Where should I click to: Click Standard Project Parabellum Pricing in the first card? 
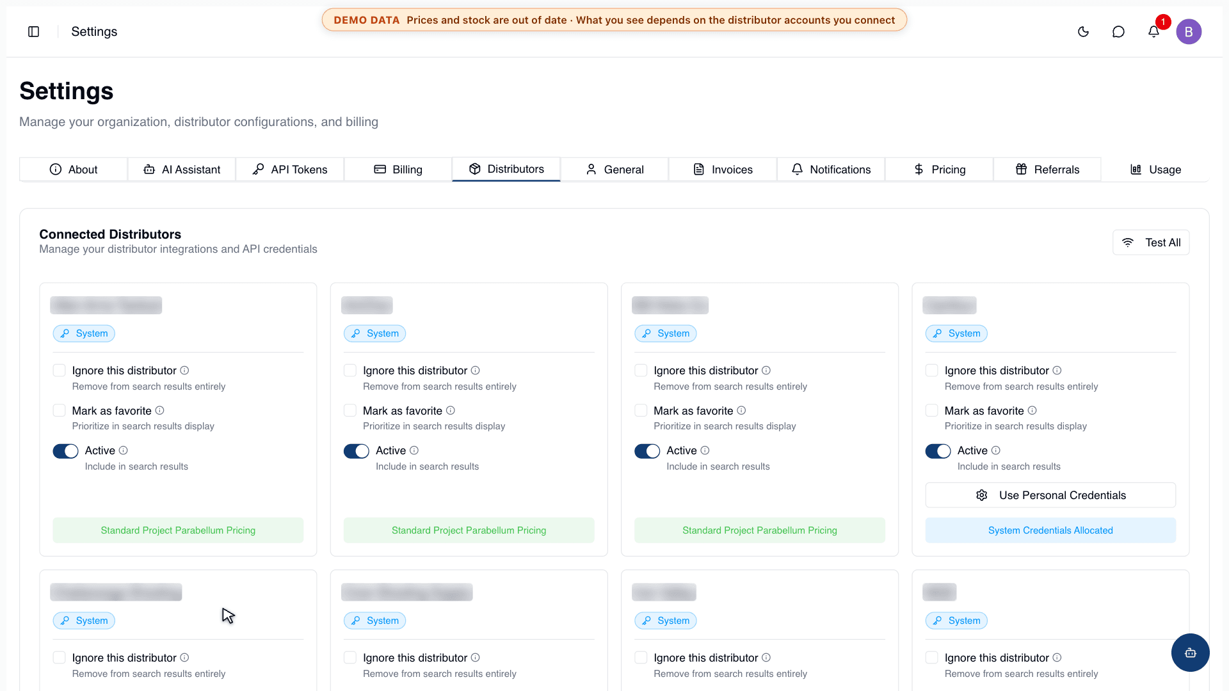pos(178,530)
